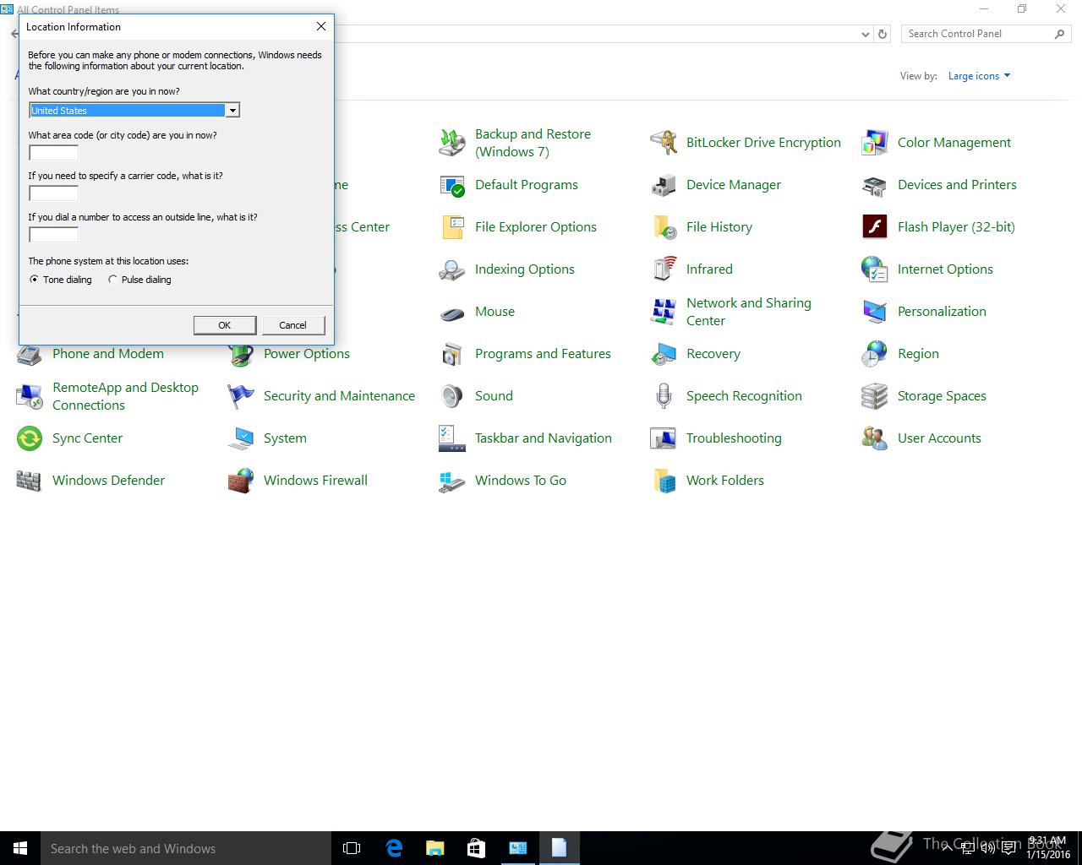Open the File History icon

[x=664, y=227]
